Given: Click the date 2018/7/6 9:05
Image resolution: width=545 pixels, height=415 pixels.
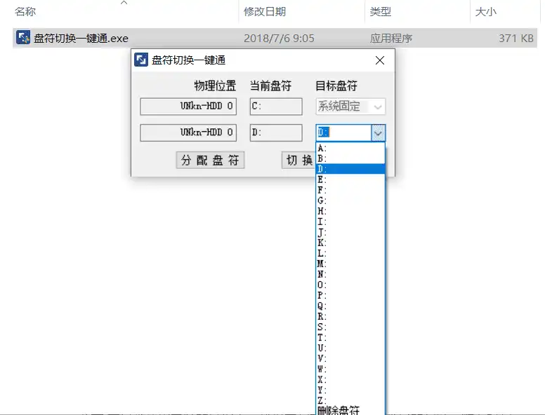Looking at the screenshot, I should tap(279, 38).
